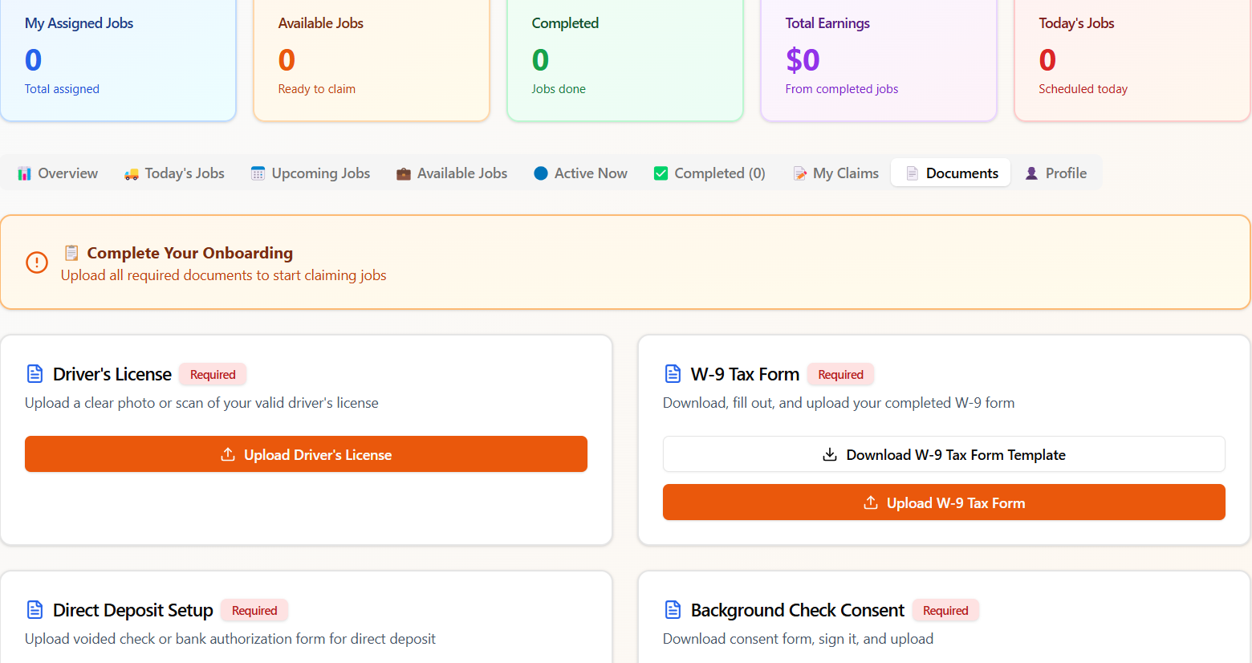
Task: Switch to the Profile tab
Action: pyautogui.click(x=1055, y=173)
